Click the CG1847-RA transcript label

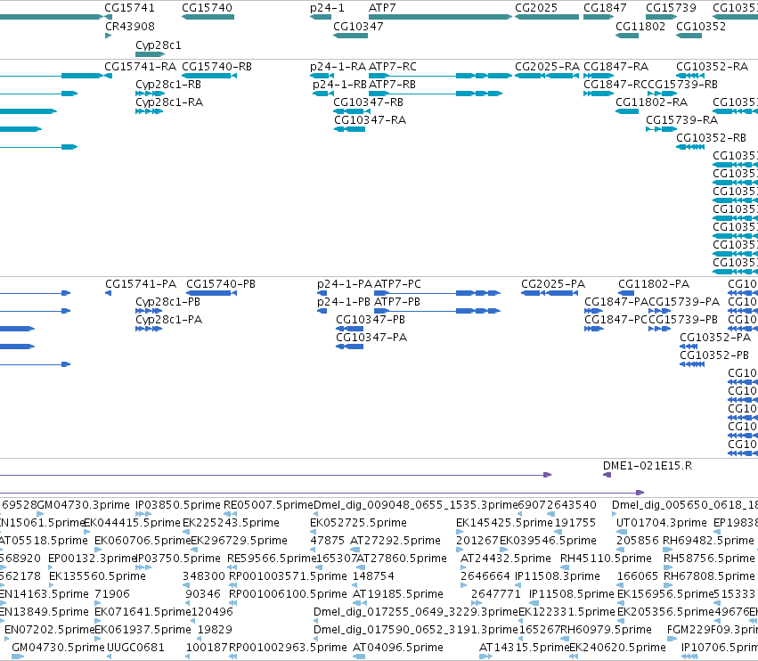(x=615, y=66)
